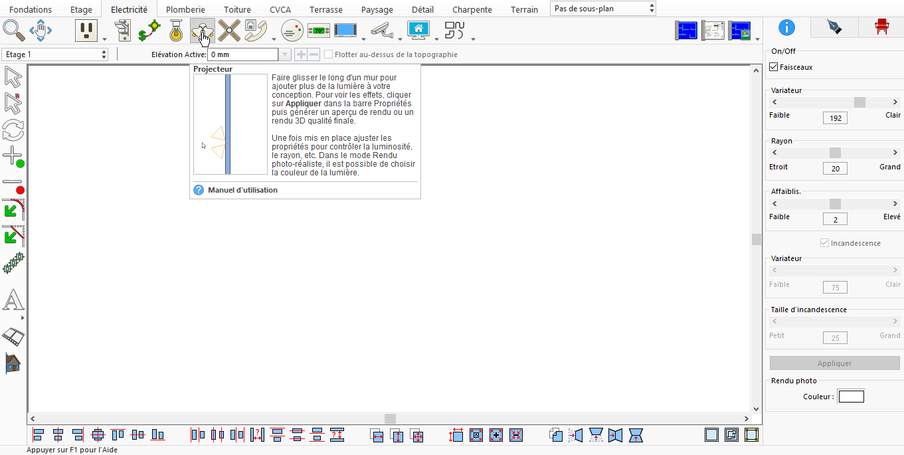Switch to the Plomberie tab
904x455 pixels.
(x=185, y=9)
